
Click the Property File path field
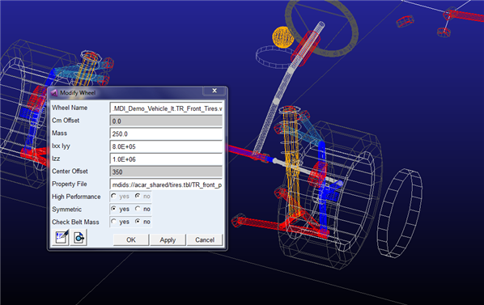point(166,184)
